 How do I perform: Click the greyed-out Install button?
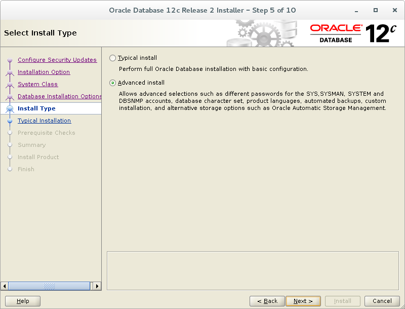click(x=343, y=301)
